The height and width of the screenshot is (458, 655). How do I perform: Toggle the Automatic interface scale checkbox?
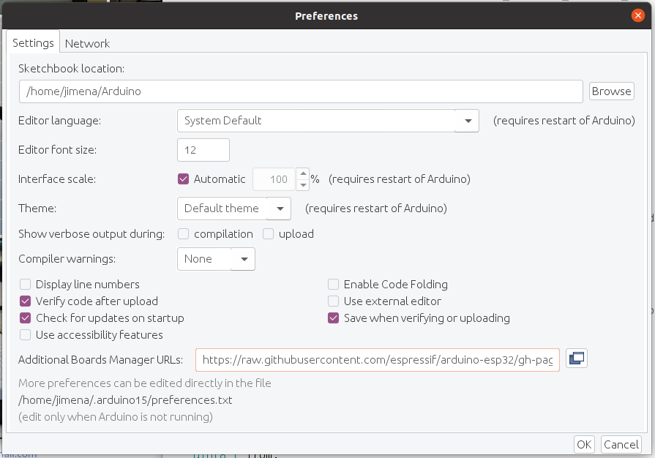click(183, 179)
